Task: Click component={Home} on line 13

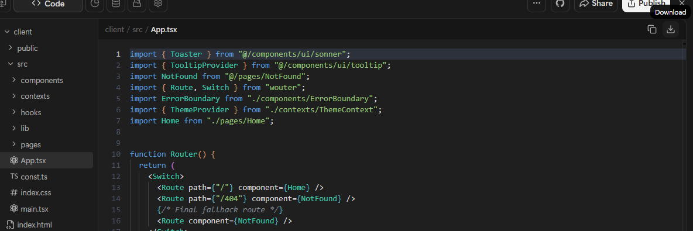Action: pos(274,187)
